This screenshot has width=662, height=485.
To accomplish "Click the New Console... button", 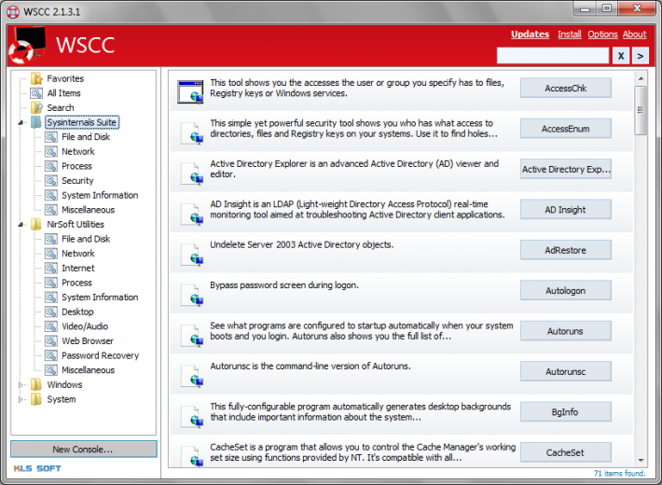I will tap(84, 449).
